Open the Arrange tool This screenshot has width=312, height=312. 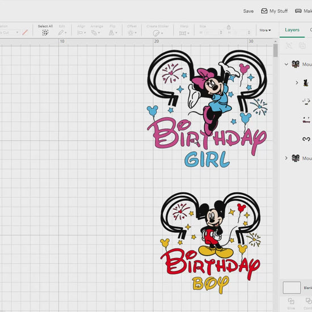[x=95, y=33]
